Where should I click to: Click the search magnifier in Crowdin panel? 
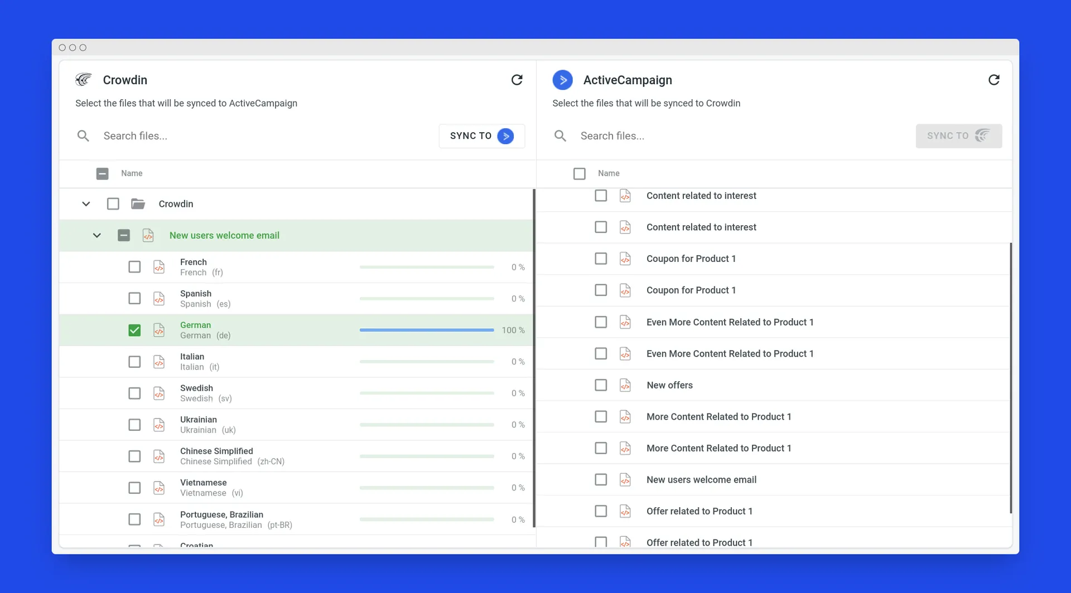click(x=83, y=135)
